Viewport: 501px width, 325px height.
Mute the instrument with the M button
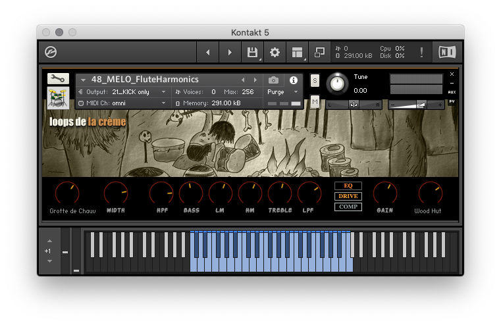[315, 101]
